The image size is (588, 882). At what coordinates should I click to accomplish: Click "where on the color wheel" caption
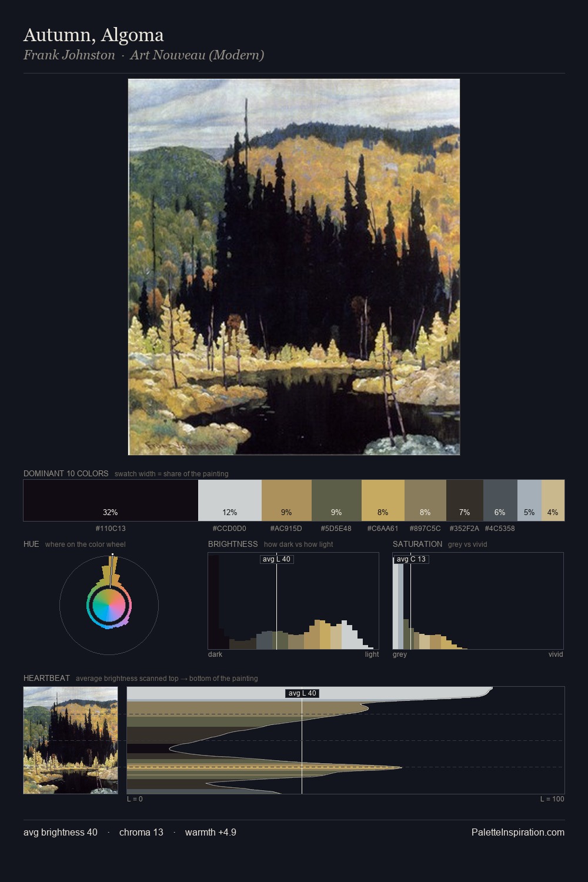point(85,544)
